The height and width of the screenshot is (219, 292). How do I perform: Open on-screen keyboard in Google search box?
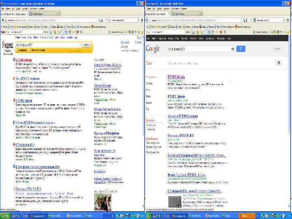click(233, 49)
